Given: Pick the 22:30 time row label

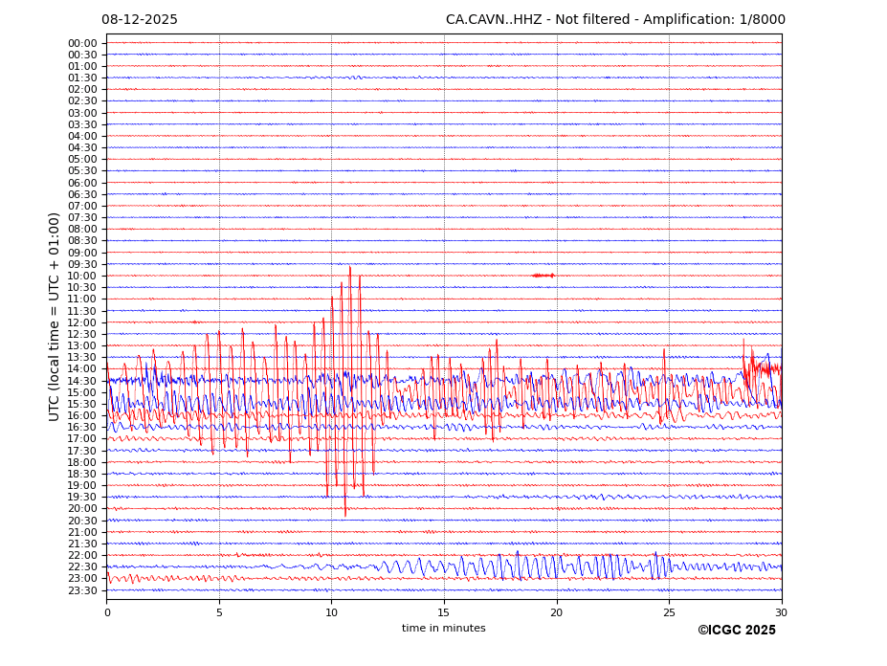Looking at the screenshot, I should click(x=82, y=566).
